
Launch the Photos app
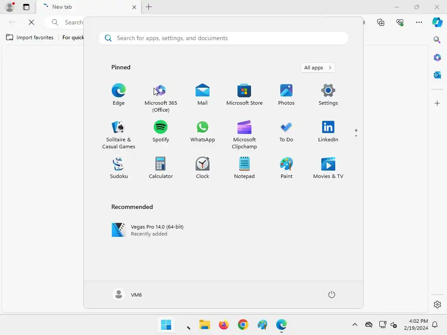point(286,95)
